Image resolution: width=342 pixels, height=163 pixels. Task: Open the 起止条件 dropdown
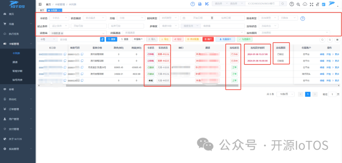[x=59, y=26]
